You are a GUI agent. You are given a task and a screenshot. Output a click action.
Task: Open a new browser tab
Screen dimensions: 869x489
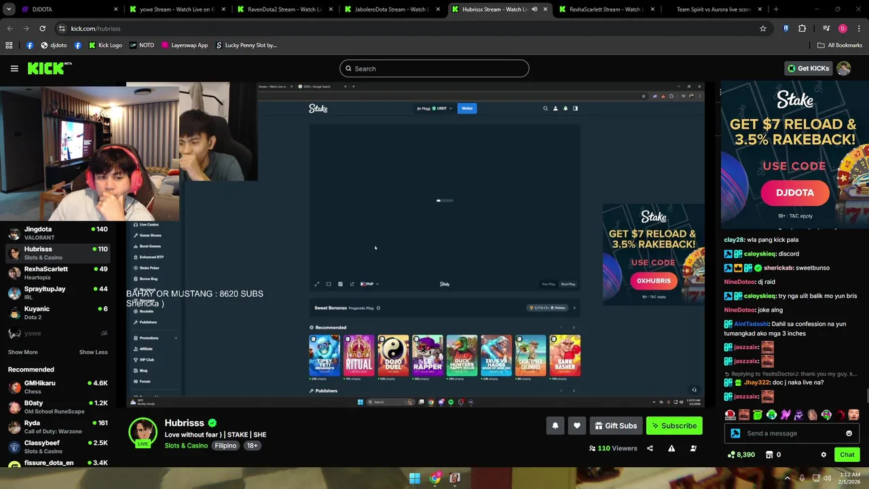tap(776, 10)
